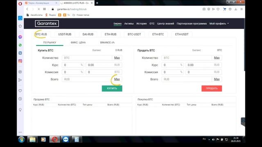Switch to the BINANCE ±% order tab
The height and width of the screenshot is (147, 262).
click(107, 42)
